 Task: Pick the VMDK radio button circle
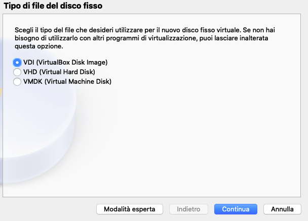pos(17,82)
